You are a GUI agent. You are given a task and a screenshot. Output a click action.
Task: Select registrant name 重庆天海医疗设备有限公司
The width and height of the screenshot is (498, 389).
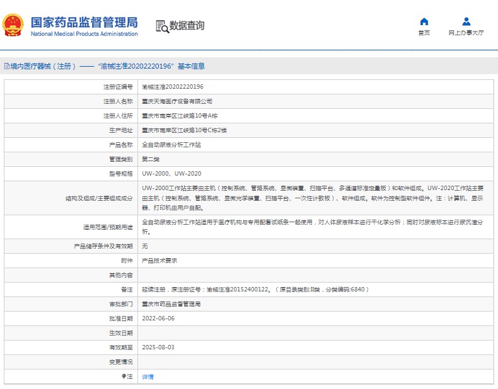pyautogui.click(x=177, y=101)
